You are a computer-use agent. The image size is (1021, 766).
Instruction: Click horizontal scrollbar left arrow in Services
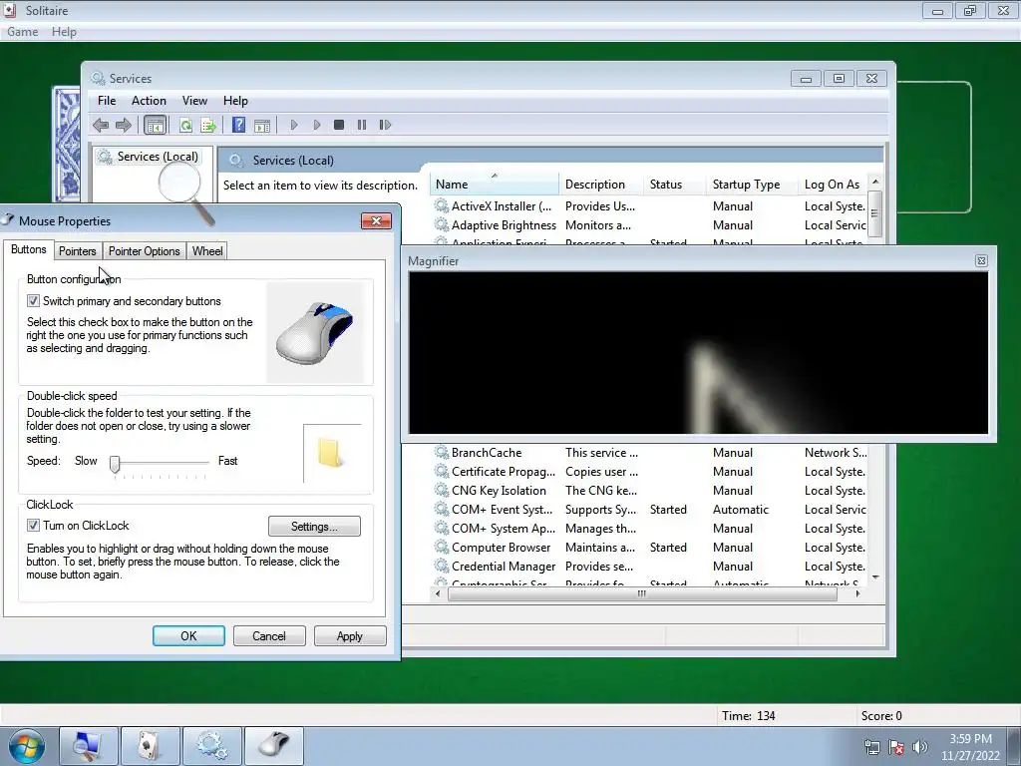tap(438, 593)
